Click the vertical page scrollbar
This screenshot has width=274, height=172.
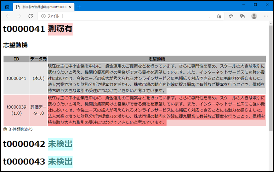tap(271, 78)
